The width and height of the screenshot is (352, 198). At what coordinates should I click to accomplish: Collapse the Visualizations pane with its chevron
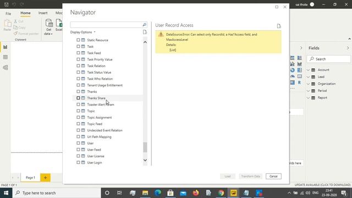pyautogui.click(x=301, y=48)
